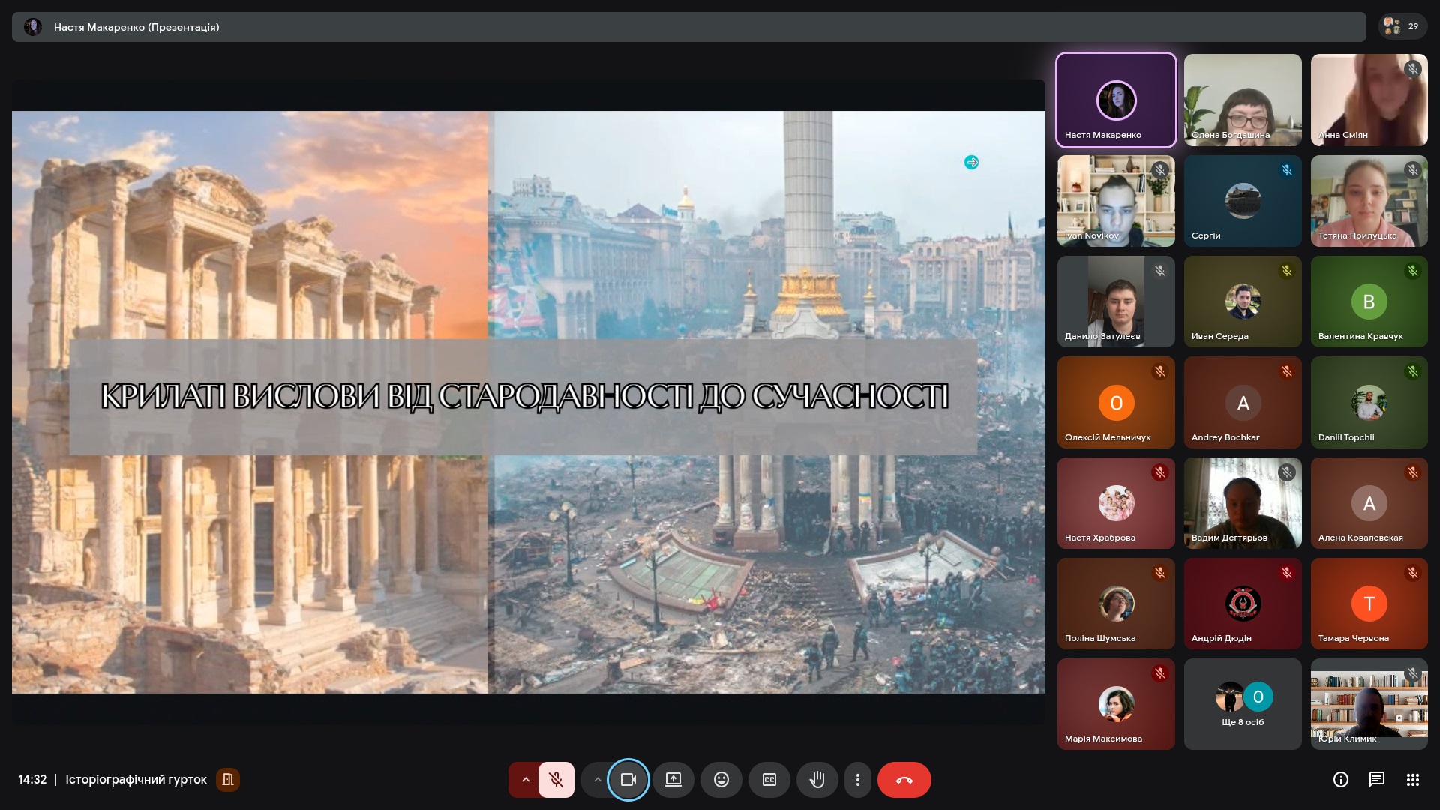Click the blue arrow on the slide
This screenshot has width=1440, height=810.
[971, 163]
